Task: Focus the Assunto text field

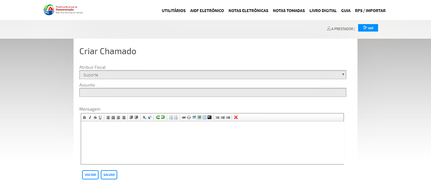Action: pyautogui.click(x=212, y=93)
